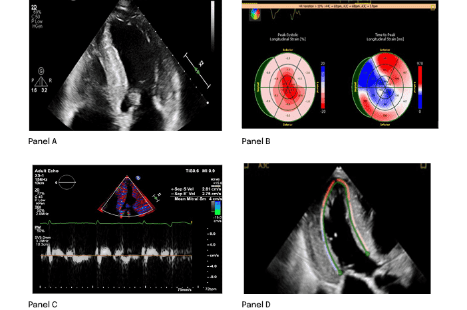467x310 pixels.
Task: Click the 'Panel D' caption
Action: 256,304
